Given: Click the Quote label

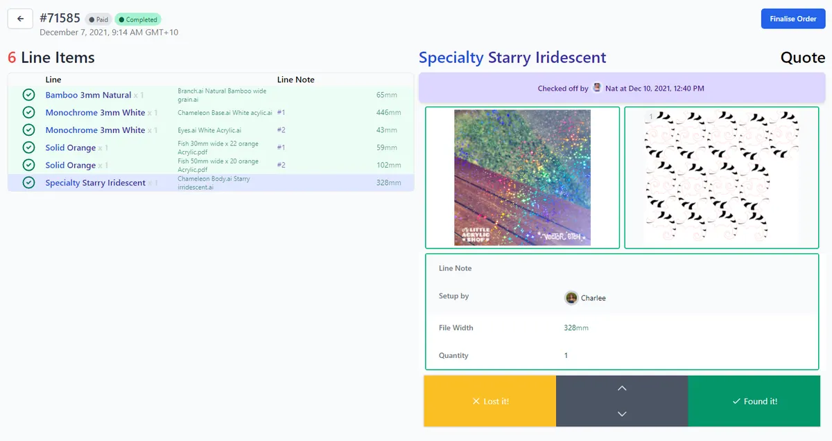Looking at the screenshot, I should [803, 57].
